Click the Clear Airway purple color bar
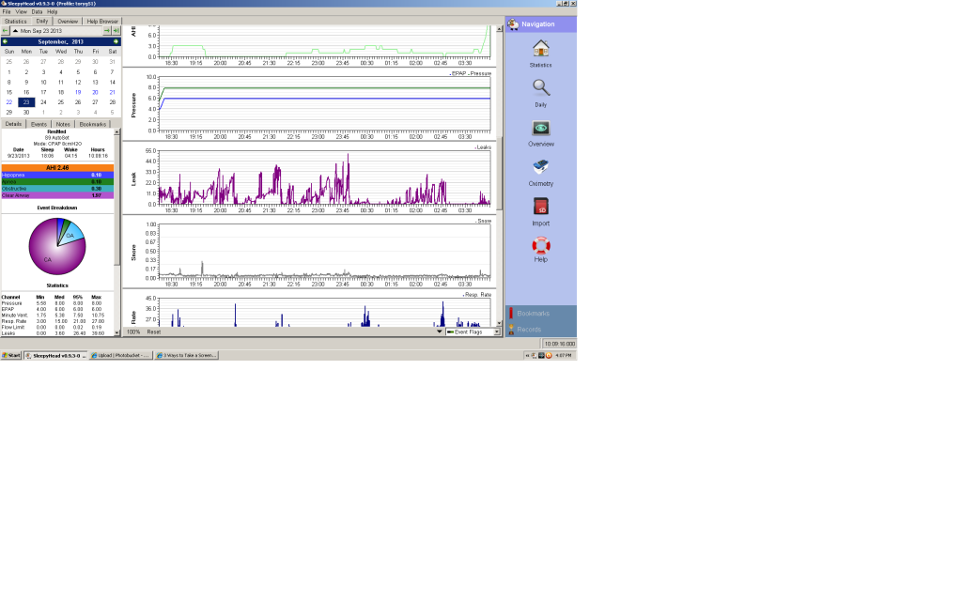The image size is (962, 601). pos(57,195)
